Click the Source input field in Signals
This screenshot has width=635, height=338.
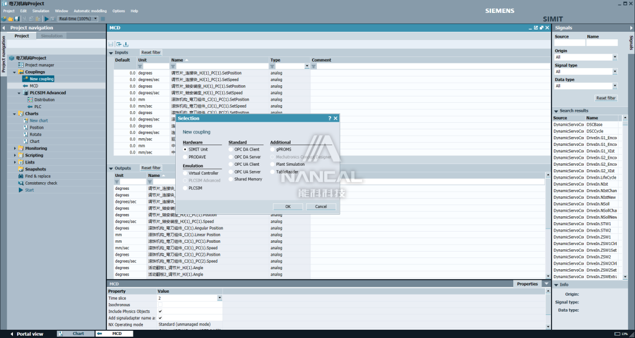pyautogui.click(x=570, y=42)
